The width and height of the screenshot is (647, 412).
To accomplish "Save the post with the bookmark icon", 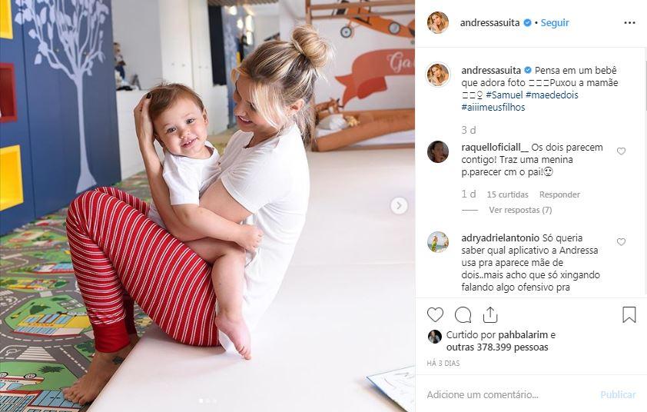I will pos(629,314).
